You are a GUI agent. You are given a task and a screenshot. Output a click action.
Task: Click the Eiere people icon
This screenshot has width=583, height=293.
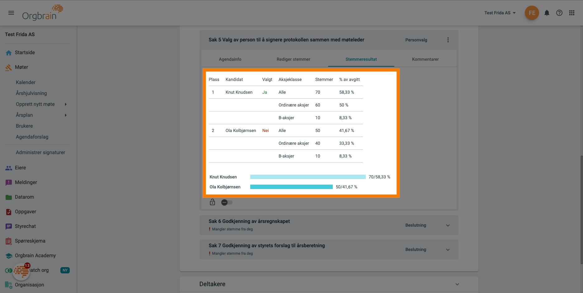pos(9,168)
